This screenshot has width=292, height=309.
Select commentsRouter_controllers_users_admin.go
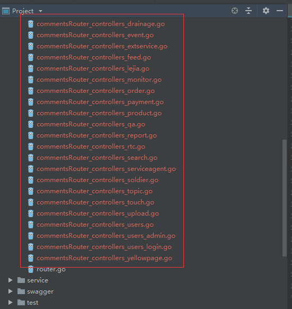click(x=106, y=236)
